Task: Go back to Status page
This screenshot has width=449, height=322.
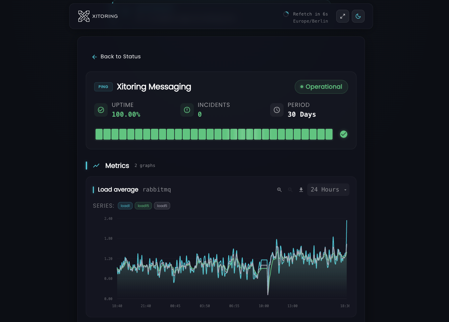Action: pos(121,57)
